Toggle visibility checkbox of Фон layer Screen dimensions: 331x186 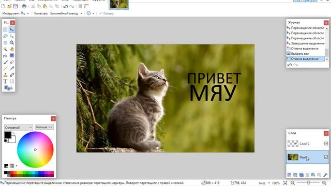click(326, 157)
